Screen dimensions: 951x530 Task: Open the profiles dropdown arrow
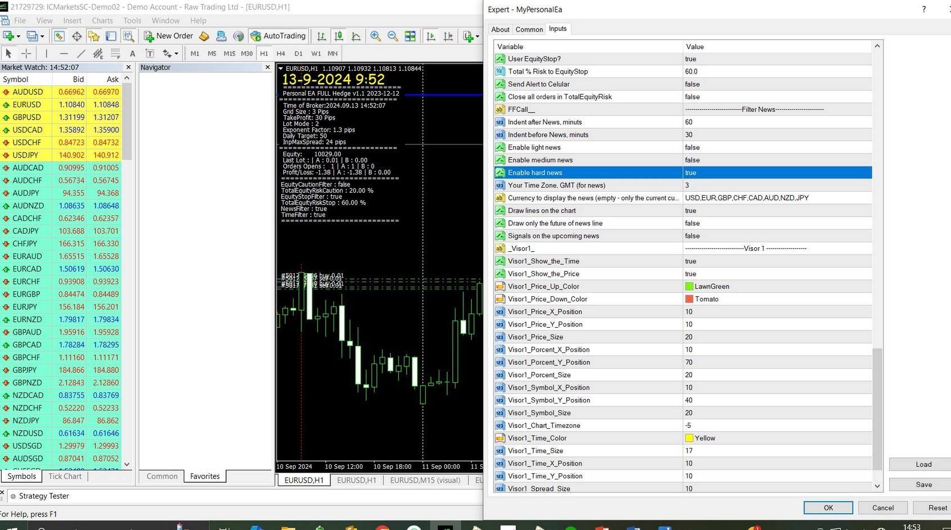coord(42,37)
